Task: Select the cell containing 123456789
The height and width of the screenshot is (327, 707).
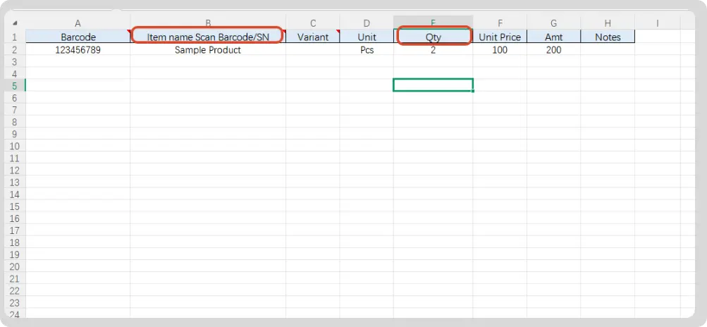Action: coord(78,49)
